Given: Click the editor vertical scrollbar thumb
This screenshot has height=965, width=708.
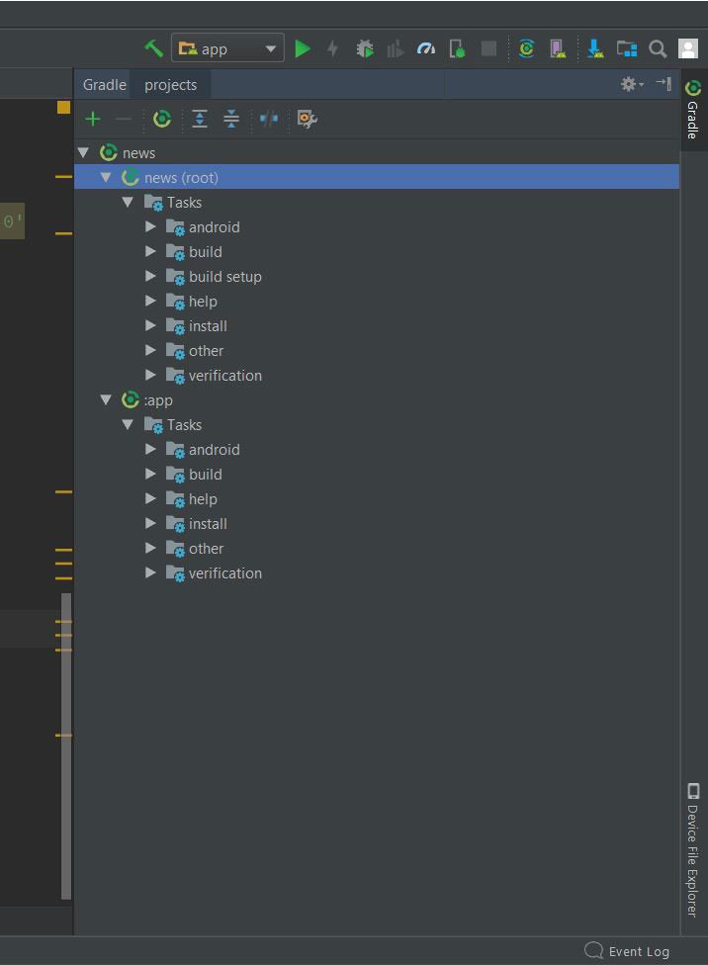Looking at the screenshot, I should pyautogui.click(x=66, y=746).
